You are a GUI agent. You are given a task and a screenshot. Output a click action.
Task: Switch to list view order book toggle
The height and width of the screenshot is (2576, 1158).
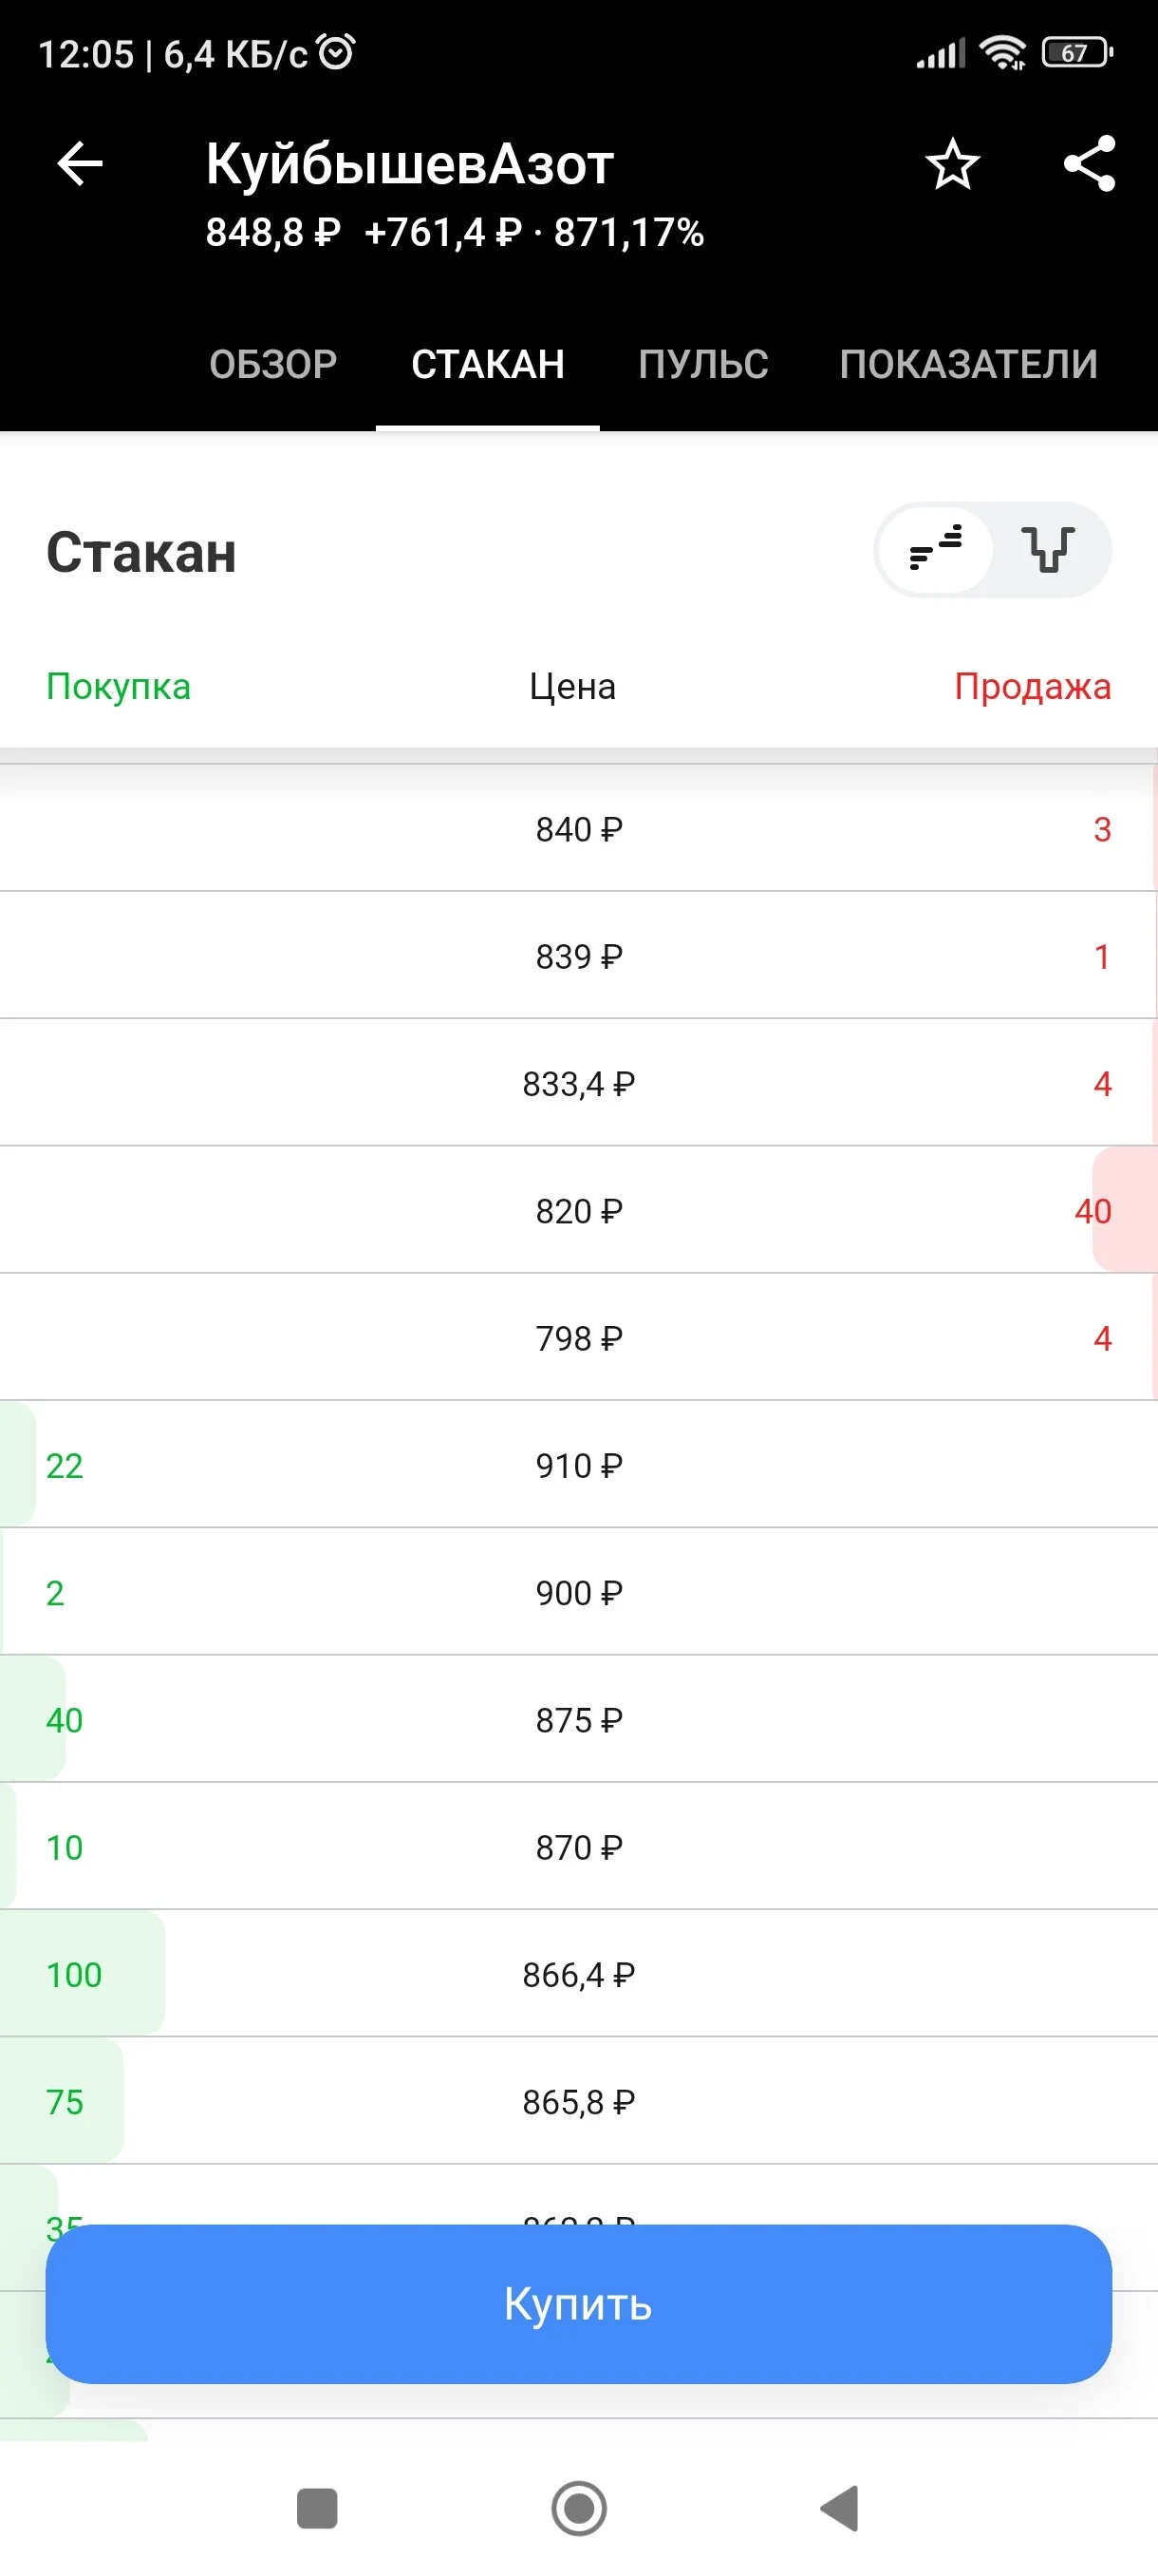tap(936, 549)
